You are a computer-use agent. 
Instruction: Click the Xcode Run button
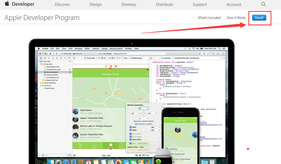click(x=50, y=54)
